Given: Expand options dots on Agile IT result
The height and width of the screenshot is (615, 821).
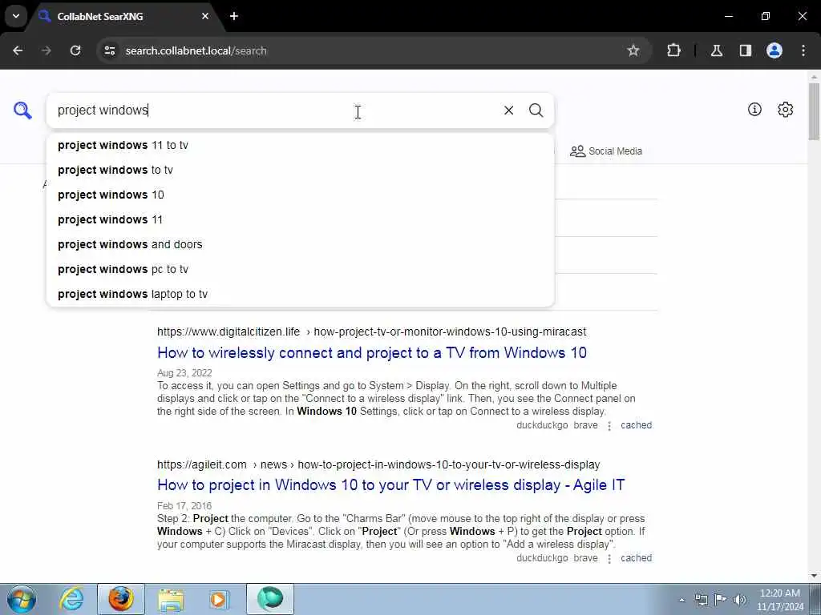Looking at the screenshot, I should point(609,559).
